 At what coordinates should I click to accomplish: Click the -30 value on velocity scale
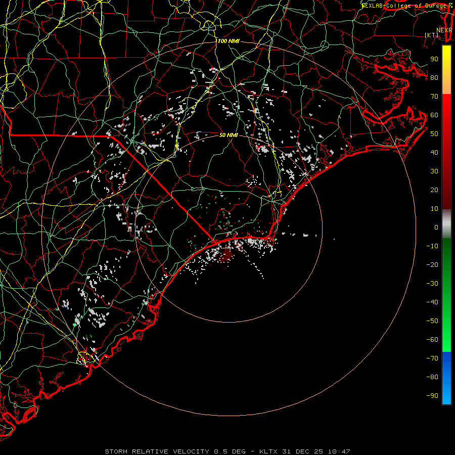coord(432,284)
